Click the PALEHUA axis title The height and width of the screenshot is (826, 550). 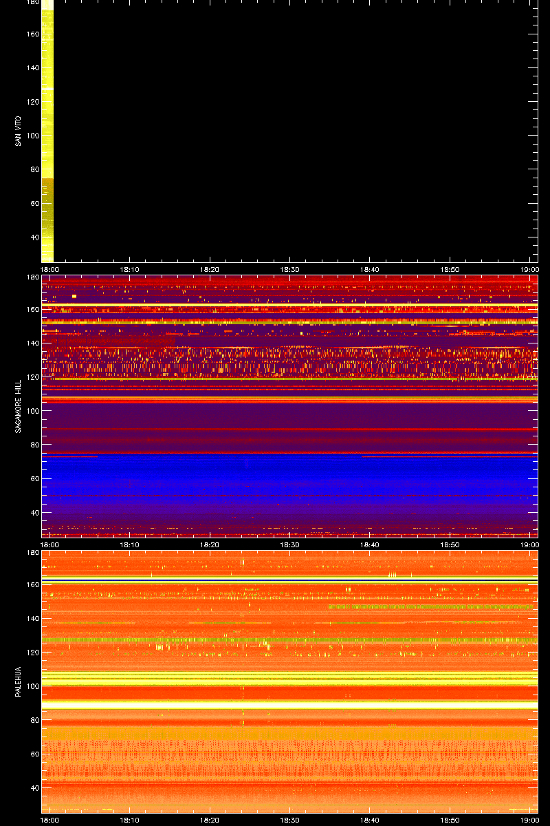tap(17, 681)
